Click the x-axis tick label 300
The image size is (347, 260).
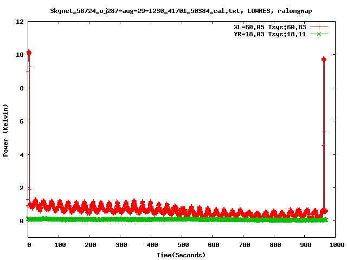121,245
